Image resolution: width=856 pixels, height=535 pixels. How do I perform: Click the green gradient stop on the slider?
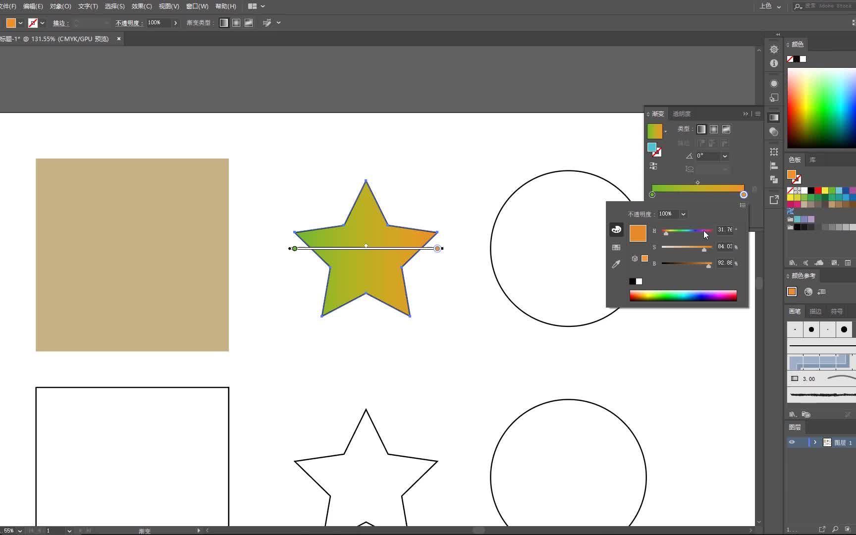point(652,195)
